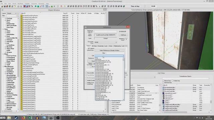Image resolution: width=214 pixels, height=120 pixels.
Task: Open the Layout Default dropdown in Object Window
Action: click(11, 13)
